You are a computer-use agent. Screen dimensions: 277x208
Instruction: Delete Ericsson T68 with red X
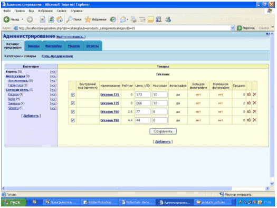coord(254,120)
